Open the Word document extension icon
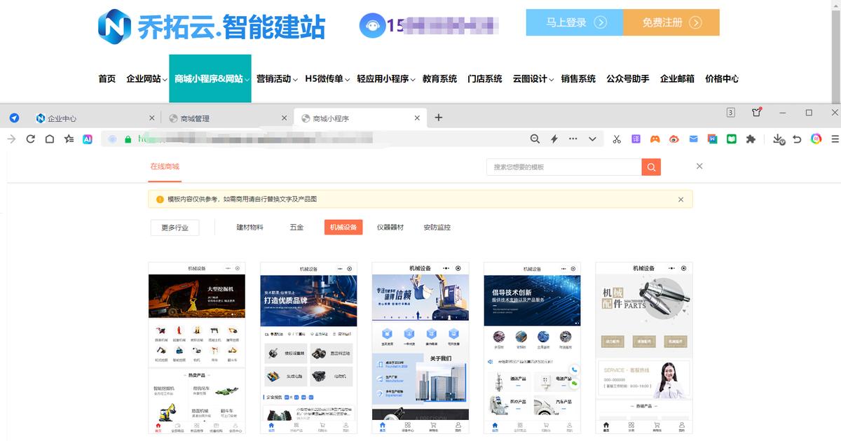Screen dimensions: 841x441 coord(712,139)
